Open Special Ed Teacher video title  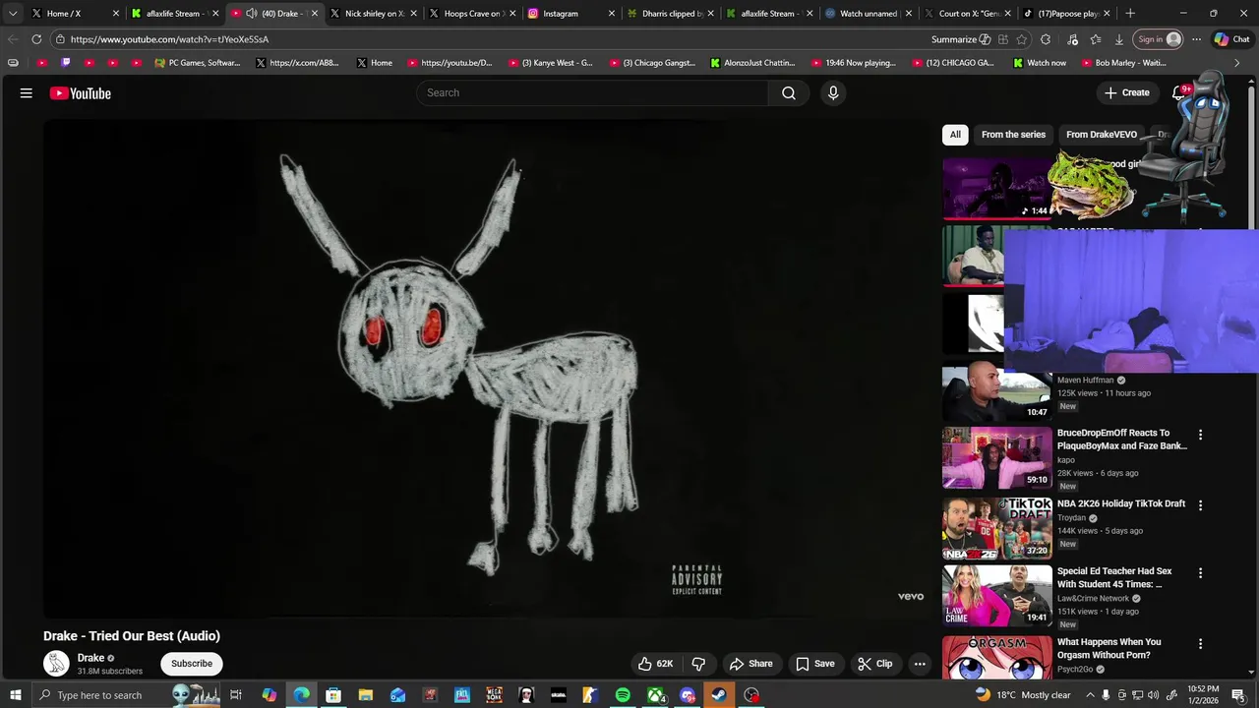point(1114,577)
